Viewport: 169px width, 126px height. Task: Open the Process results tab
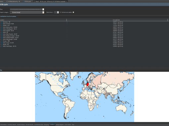point(29,125)
